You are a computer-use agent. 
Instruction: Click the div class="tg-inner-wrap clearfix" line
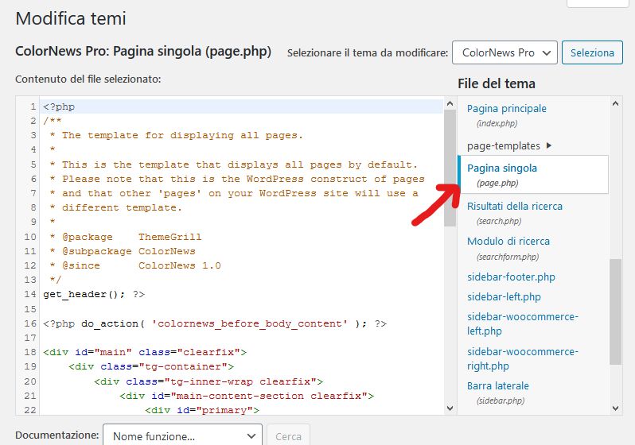click(208, 381)
